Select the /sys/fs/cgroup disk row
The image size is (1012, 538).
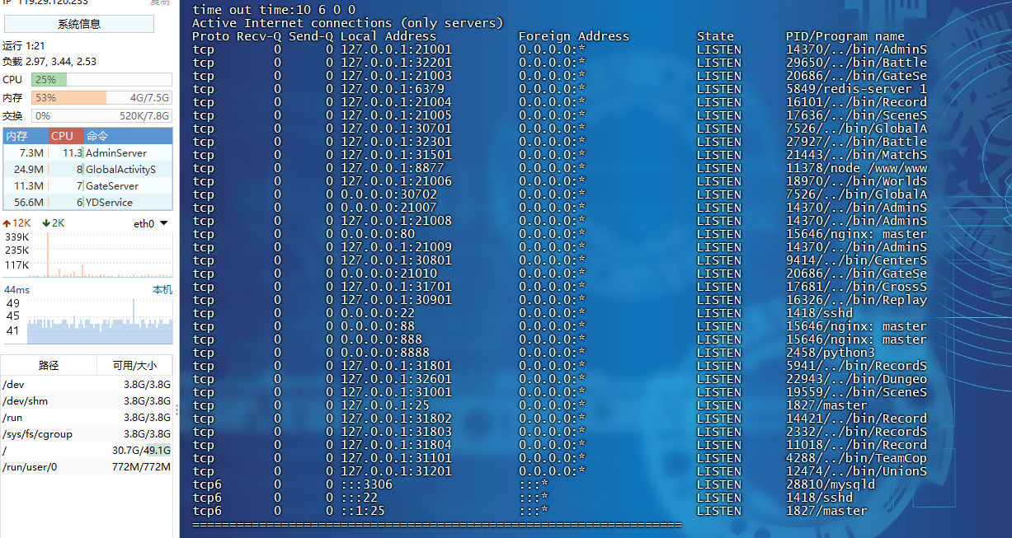87,433
